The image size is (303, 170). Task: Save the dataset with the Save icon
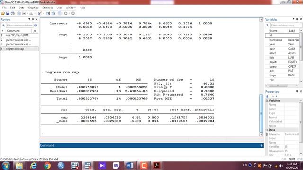point(8,13)
